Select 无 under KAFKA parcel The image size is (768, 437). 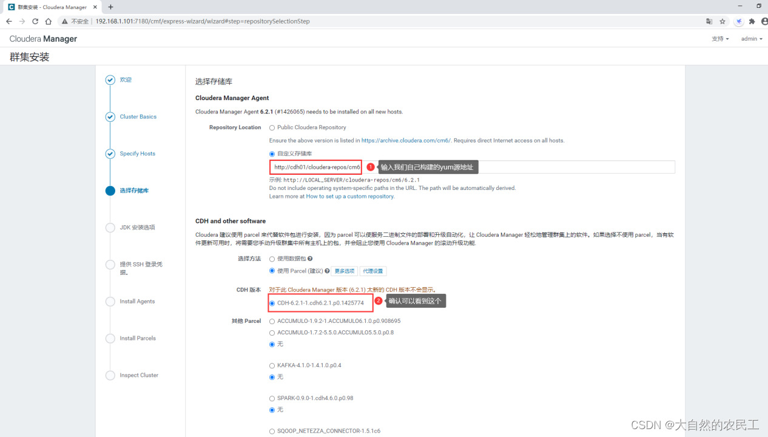click(272, 377)
